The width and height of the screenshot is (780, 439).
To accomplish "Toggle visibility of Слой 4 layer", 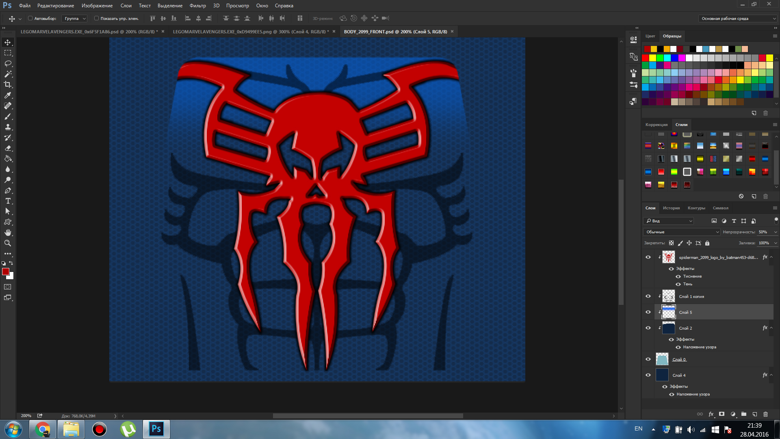I will pos(648,375).
